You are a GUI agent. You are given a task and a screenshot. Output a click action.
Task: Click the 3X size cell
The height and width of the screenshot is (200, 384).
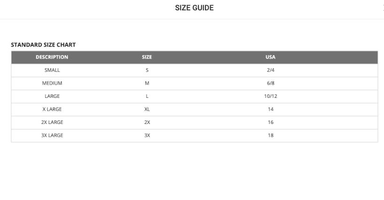(x=147, y=136)
